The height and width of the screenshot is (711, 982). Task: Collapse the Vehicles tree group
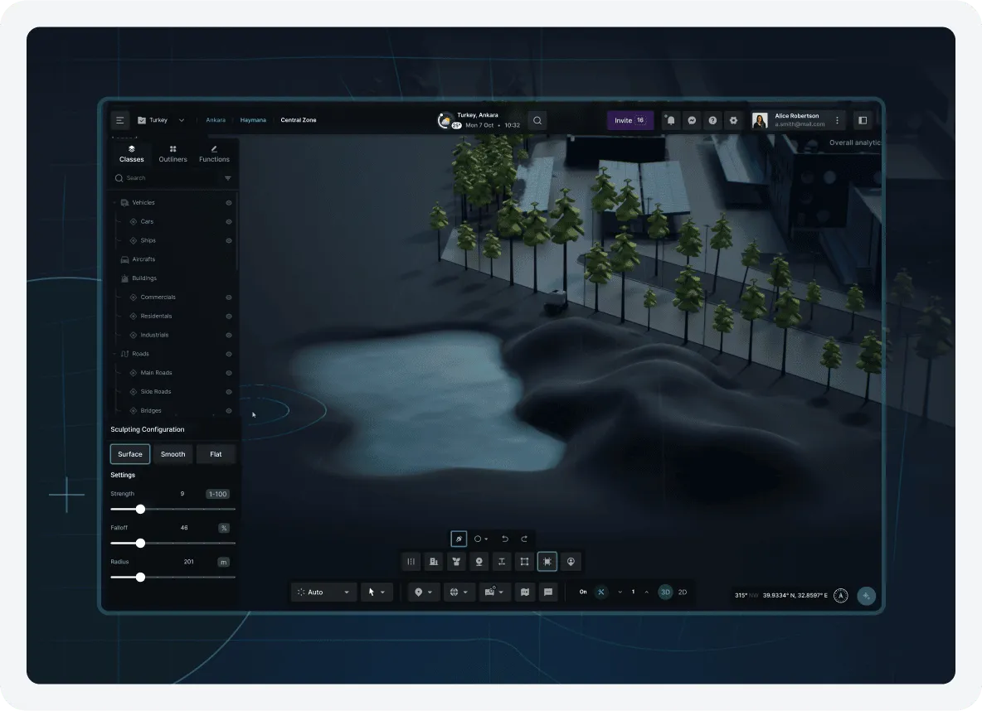pyautogui.click(x=114, y=203)
